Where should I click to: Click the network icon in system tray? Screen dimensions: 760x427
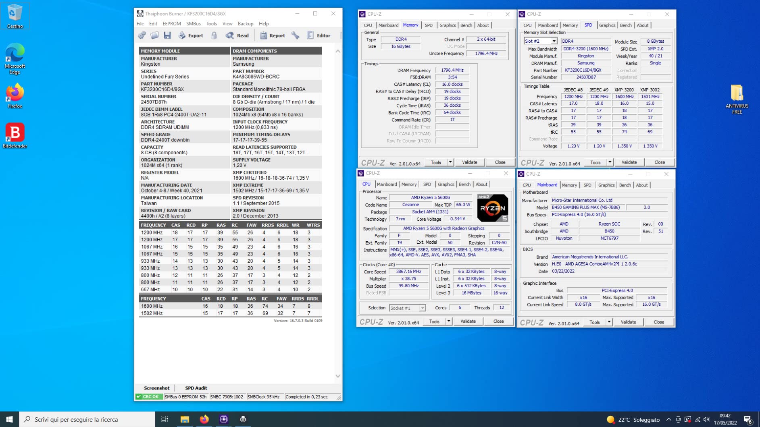pos(698,419)
